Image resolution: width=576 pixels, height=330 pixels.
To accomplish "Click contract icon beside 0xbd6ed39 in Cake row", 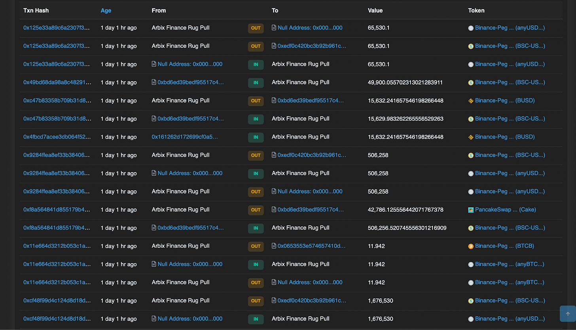I will click(x=274, y=210).
